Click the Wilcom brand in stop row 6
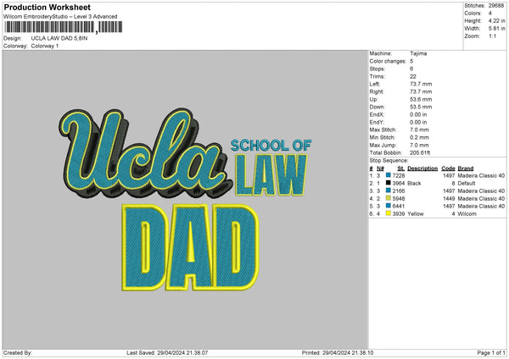 (x=467, y=214)
